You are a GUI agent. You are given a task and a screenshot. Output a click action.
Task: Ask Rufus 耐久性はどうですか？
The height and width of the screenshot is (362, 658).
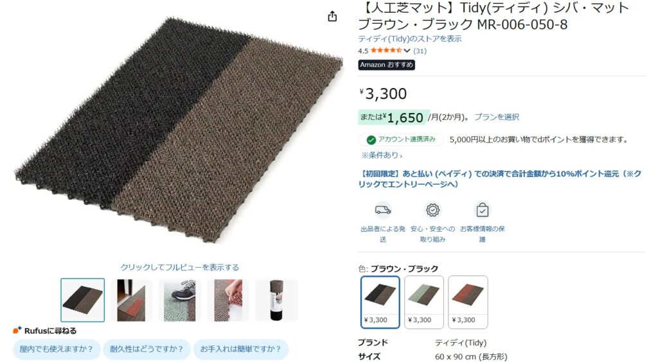[147, 349]
